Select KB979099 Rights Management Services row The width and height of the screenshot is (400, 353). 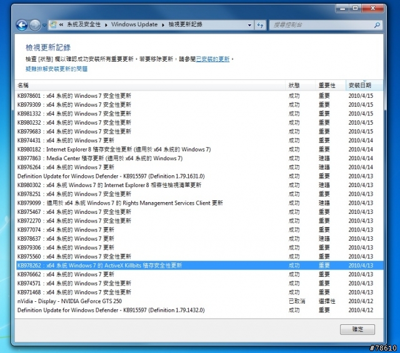(199, 203)
